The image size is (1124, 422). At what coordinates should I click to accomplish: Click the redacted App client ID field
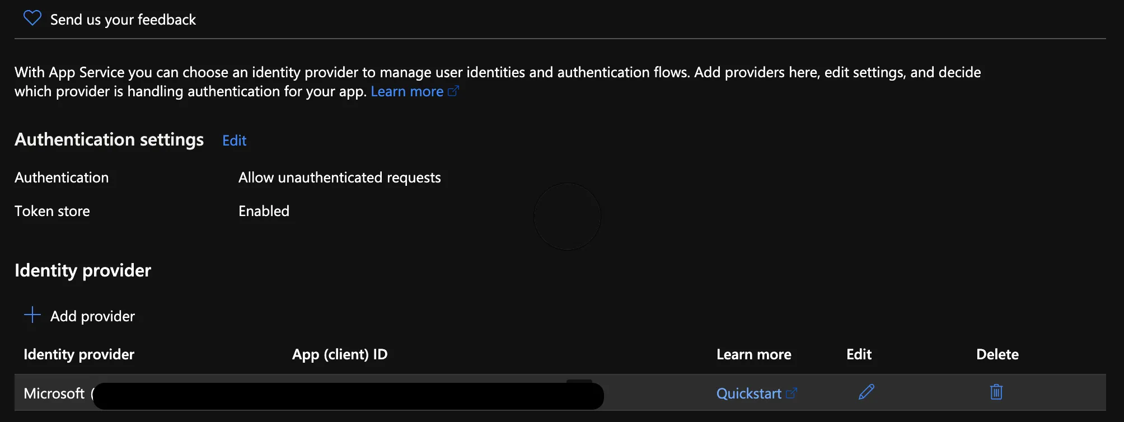click(x=347, y=396)
